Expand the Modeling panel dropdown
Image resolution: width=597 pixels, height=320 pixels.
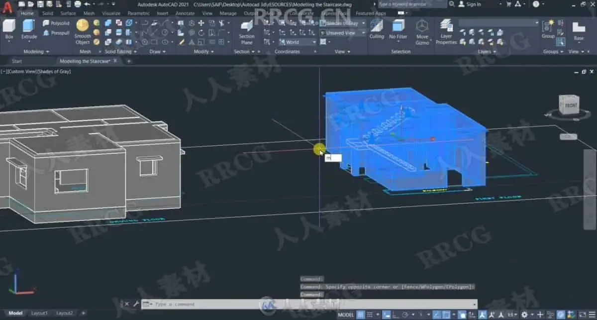coord(36,51)
